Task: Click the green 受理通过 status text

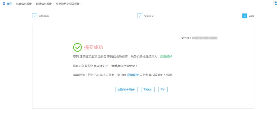Action: click(166, 57)
